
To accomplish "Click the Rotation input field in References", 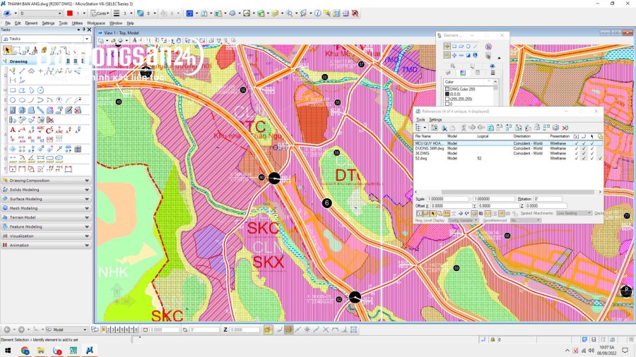I will click(x=548, y=199).
